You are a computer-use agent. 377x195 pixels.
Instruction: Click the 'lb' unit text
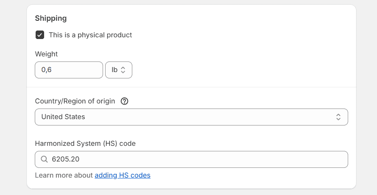point(114,70)
